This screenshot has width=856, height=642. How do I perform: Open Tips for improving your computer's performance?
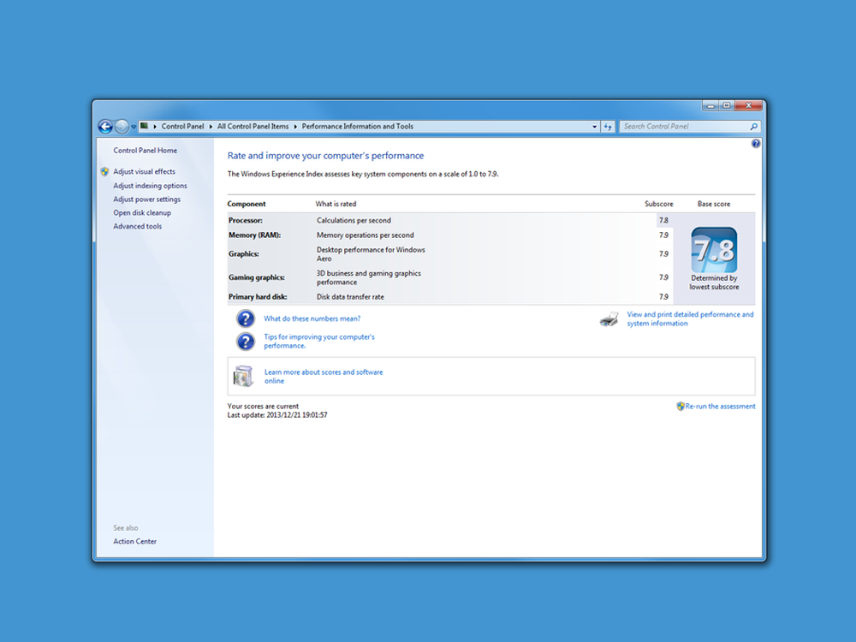[x=319, y=342]
